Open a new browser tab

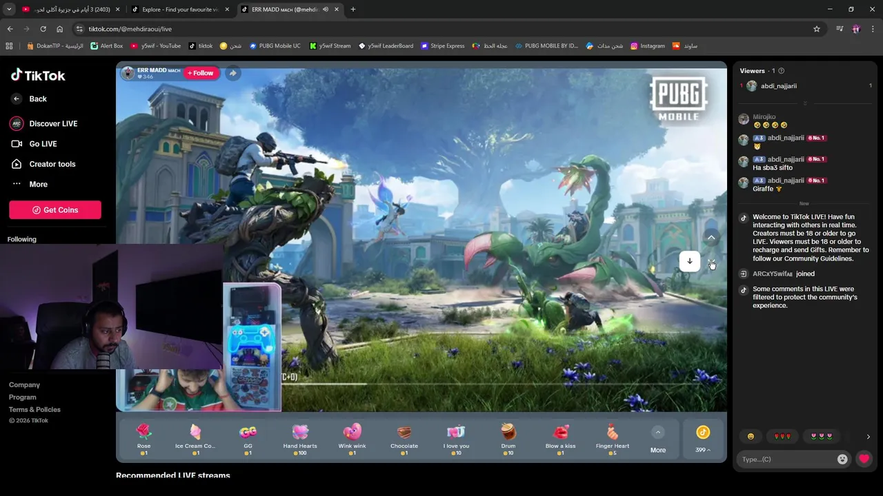(x=353, y=10)
